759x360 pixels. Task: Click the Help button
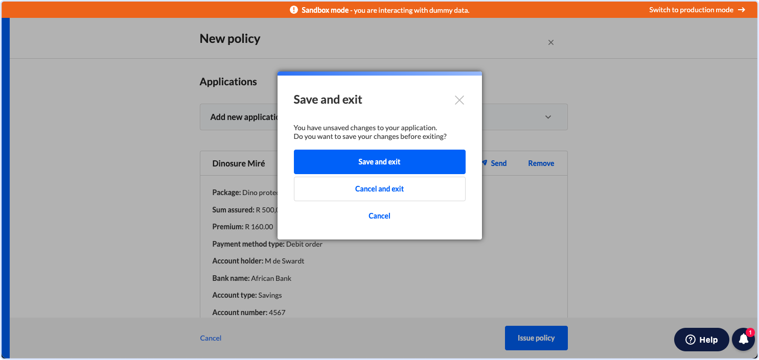tap(701, 340)
